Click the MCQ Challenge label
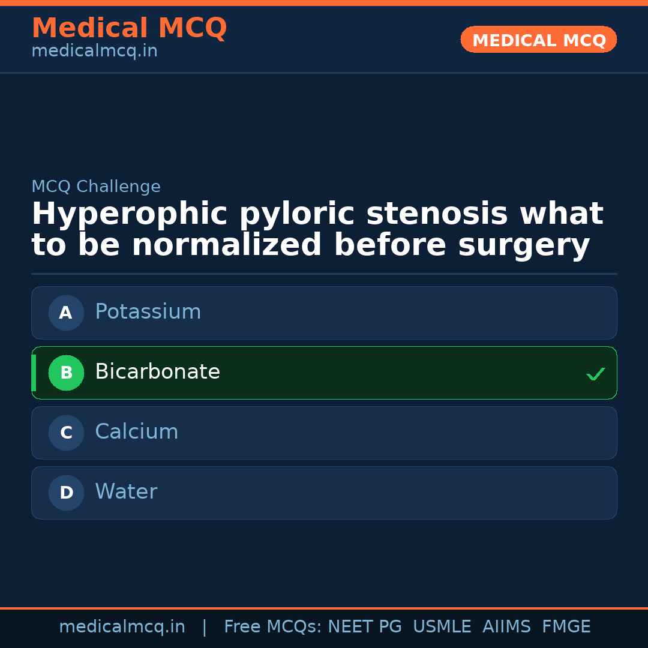The width and height of the screenshot is (648, 648). (96, 187)
